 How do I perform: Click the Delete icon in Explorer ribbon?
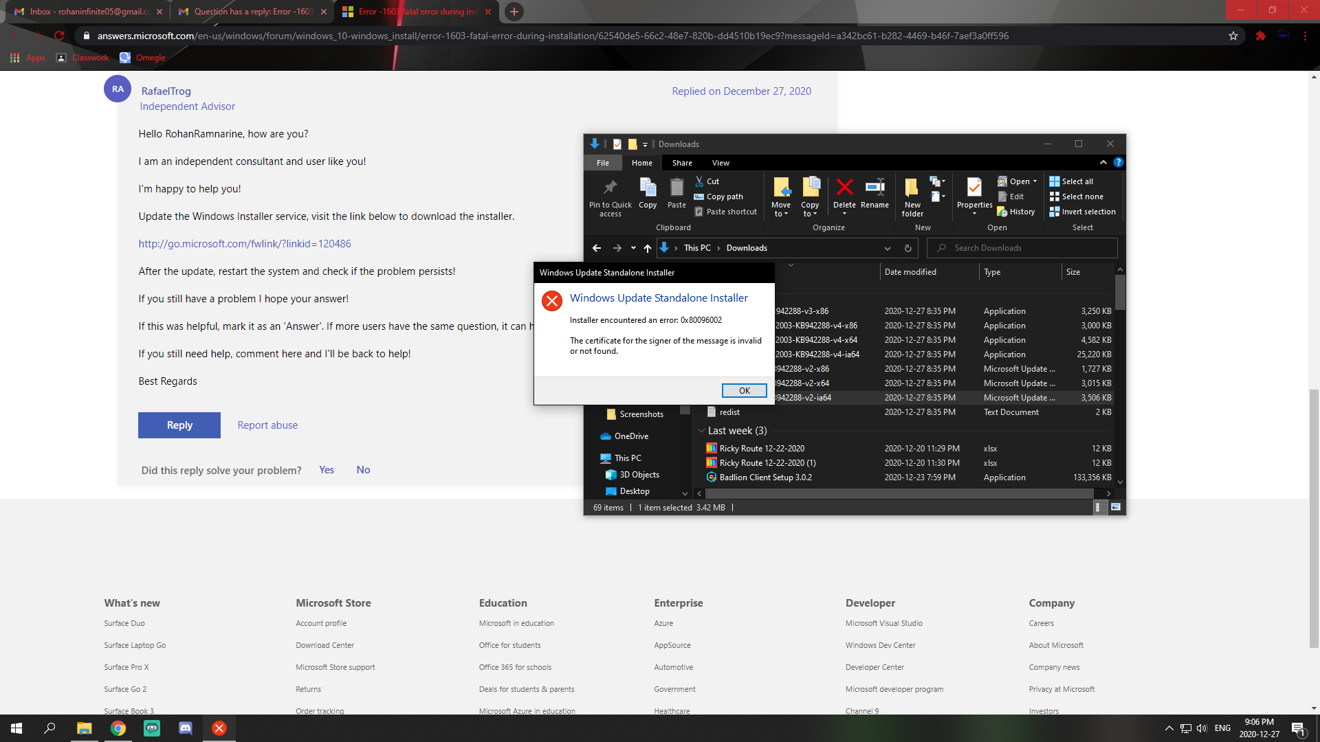click(x=844, y=188)
